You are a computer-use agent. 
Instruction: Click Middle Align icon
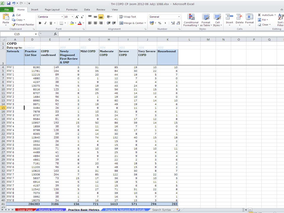[x=95, y=17]
